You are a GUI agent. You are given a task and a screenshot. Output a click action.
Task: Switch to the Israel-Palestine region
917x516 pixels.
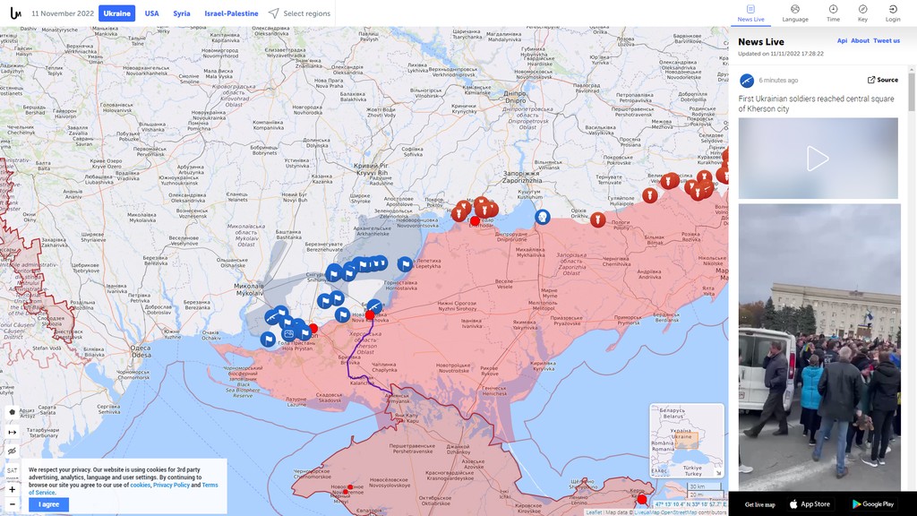click(x=231, y=13)
